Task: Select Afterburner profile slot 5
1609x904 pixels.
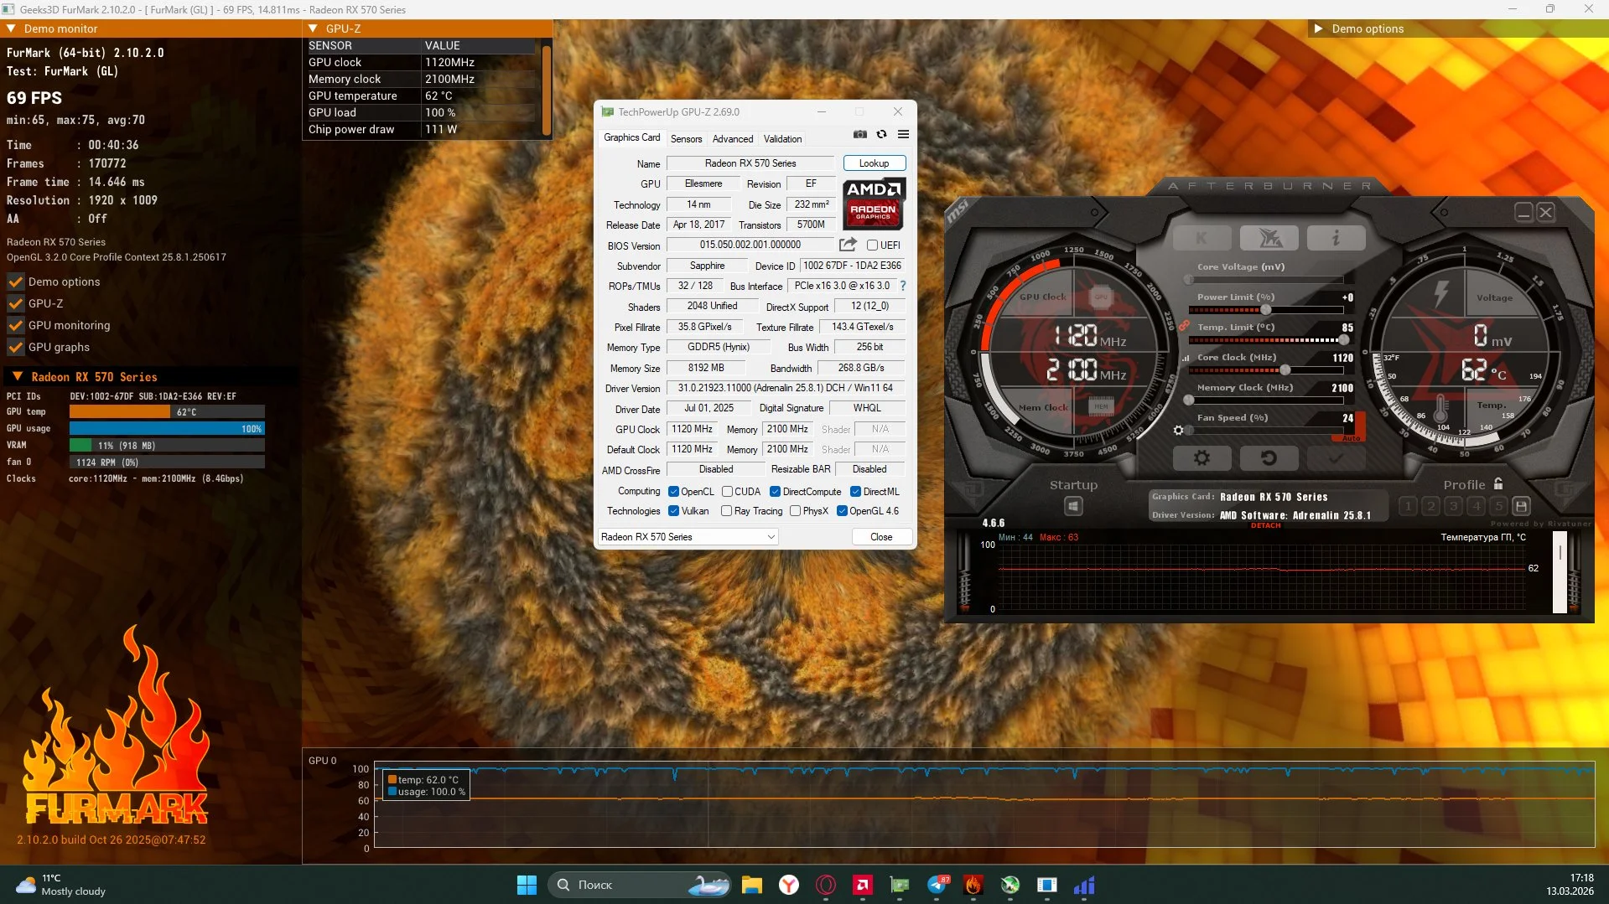Action: (1498, 506)
